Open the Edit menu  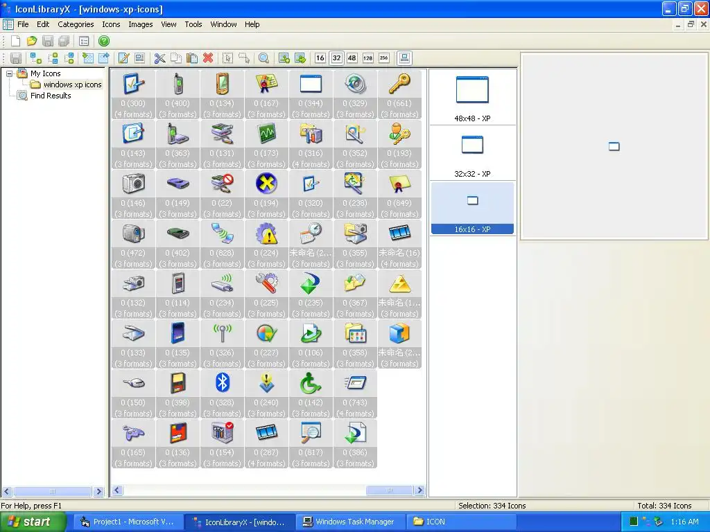[43, 24]
